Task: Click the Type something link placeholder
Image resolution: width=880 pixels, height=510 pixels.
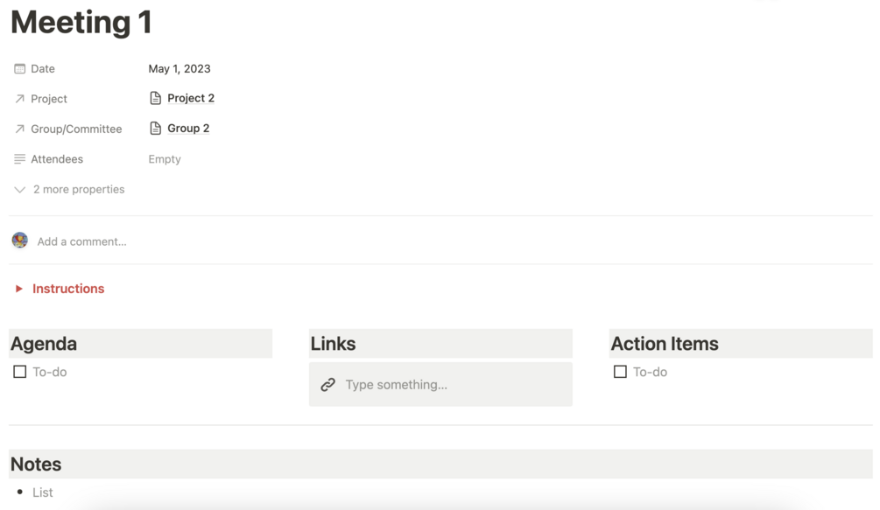Action: click(396, 385)
